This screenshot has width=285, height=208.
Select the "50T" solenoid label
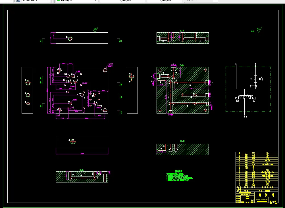tap(237, 100)
